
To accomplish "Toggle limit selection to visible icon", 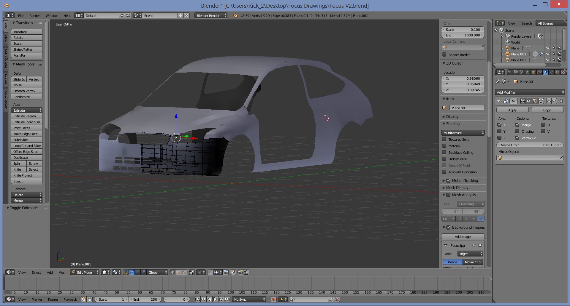I will pyautogui.click(x=192, y=272).
